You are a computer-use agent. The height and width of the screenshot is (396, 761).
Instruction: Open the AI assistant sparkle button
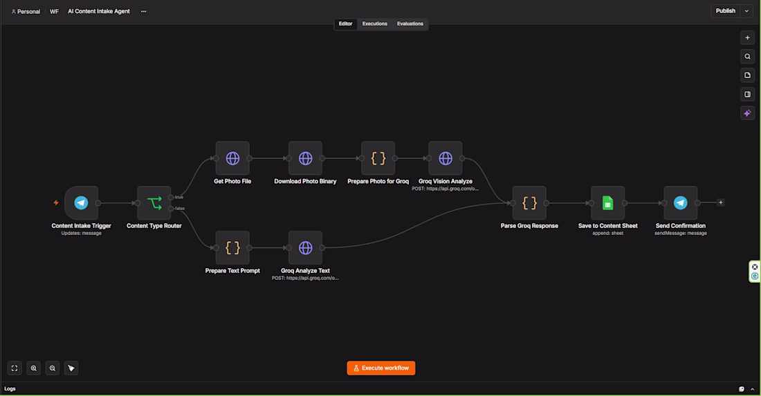(x=747, y=113)
